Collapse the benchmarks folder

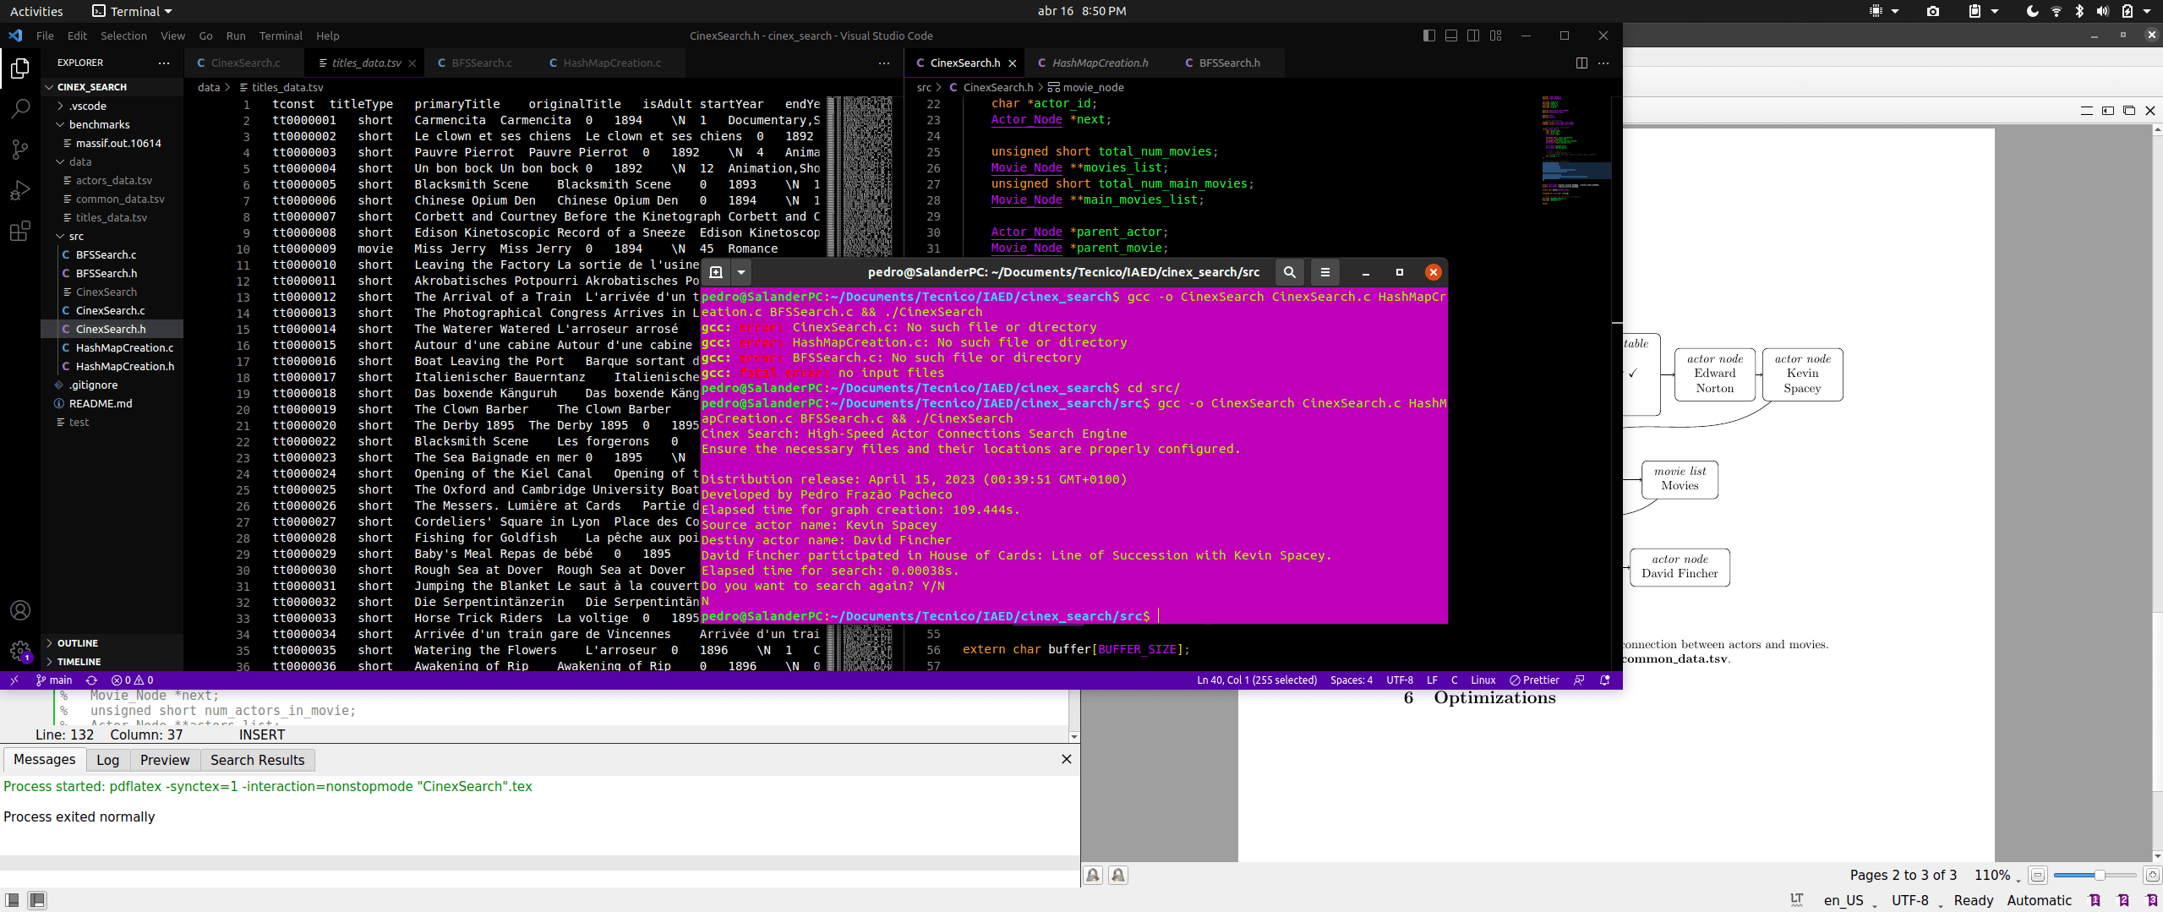tap(99, 124)
